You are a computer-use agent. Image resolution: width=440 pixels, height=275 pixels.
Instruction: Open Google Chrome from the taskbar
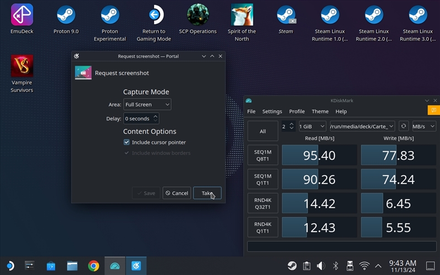pyautogui.click(x=94, y=266)
